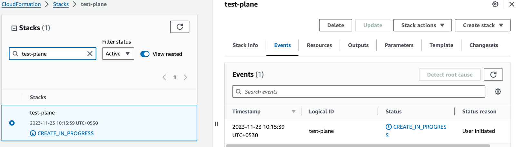Go to next stacks page

(x=185, y=77)
